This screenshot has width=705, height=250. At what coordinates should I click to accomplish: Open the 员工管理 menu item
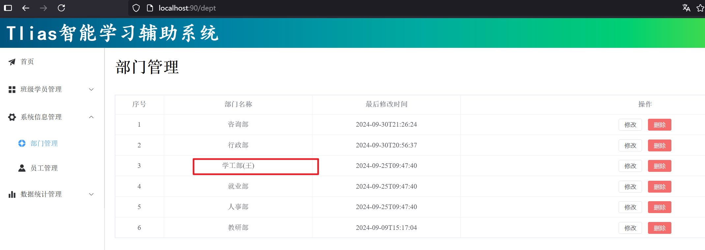pyautogui.click(x=44, y=168)
